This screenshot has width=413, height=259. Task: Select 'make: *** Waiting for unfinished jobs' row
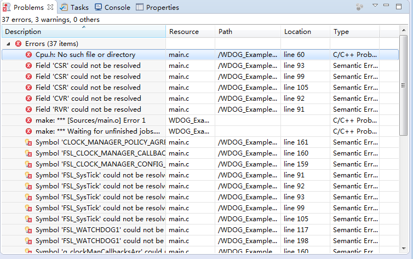tap(200, 131)
